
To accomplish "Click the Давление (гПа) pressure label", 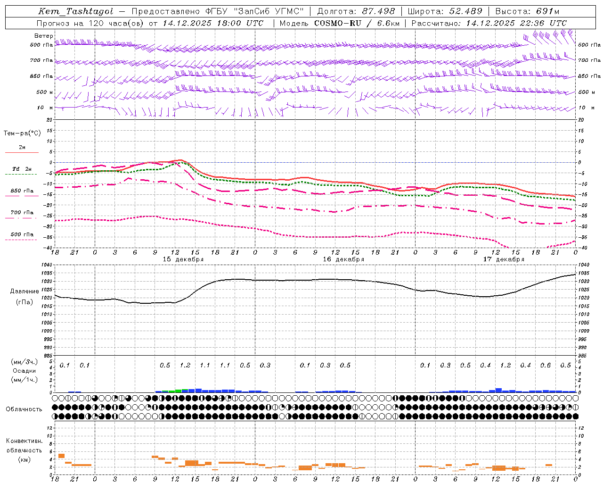I will (24, 296).
